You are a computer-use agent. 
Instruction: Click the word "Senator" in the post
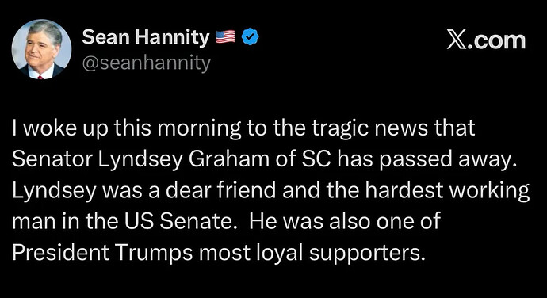(52, 159)
